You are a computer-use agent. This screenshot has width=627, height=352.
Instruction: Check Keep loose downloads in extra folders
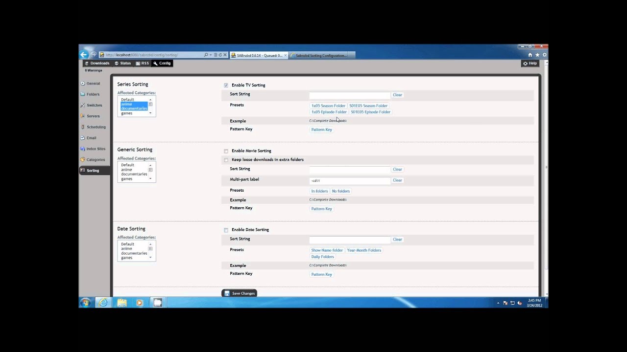click(226, 160)
